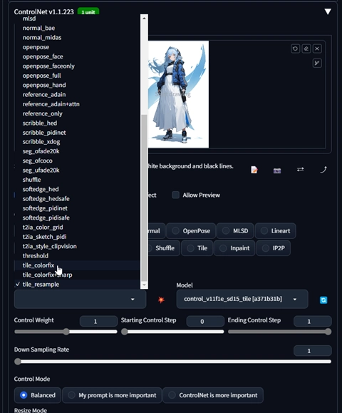Click the Down Sampling Rate value field

pos(313,351)
